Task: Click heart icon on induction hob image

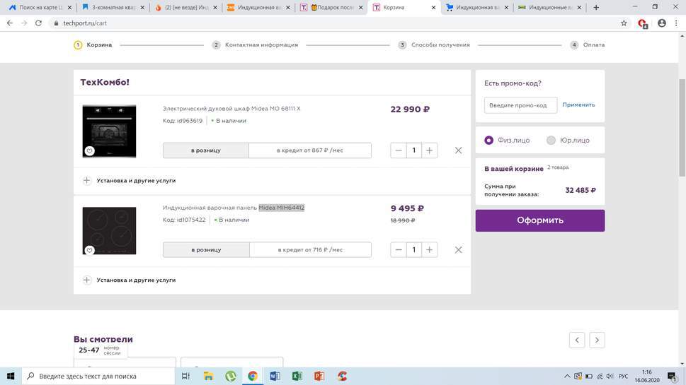Action: click(89, 250)
